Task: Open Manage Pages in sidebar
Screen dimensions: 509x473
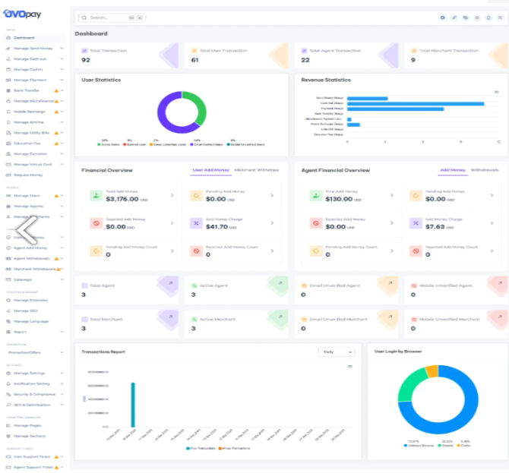Action: tap(28, 425)
